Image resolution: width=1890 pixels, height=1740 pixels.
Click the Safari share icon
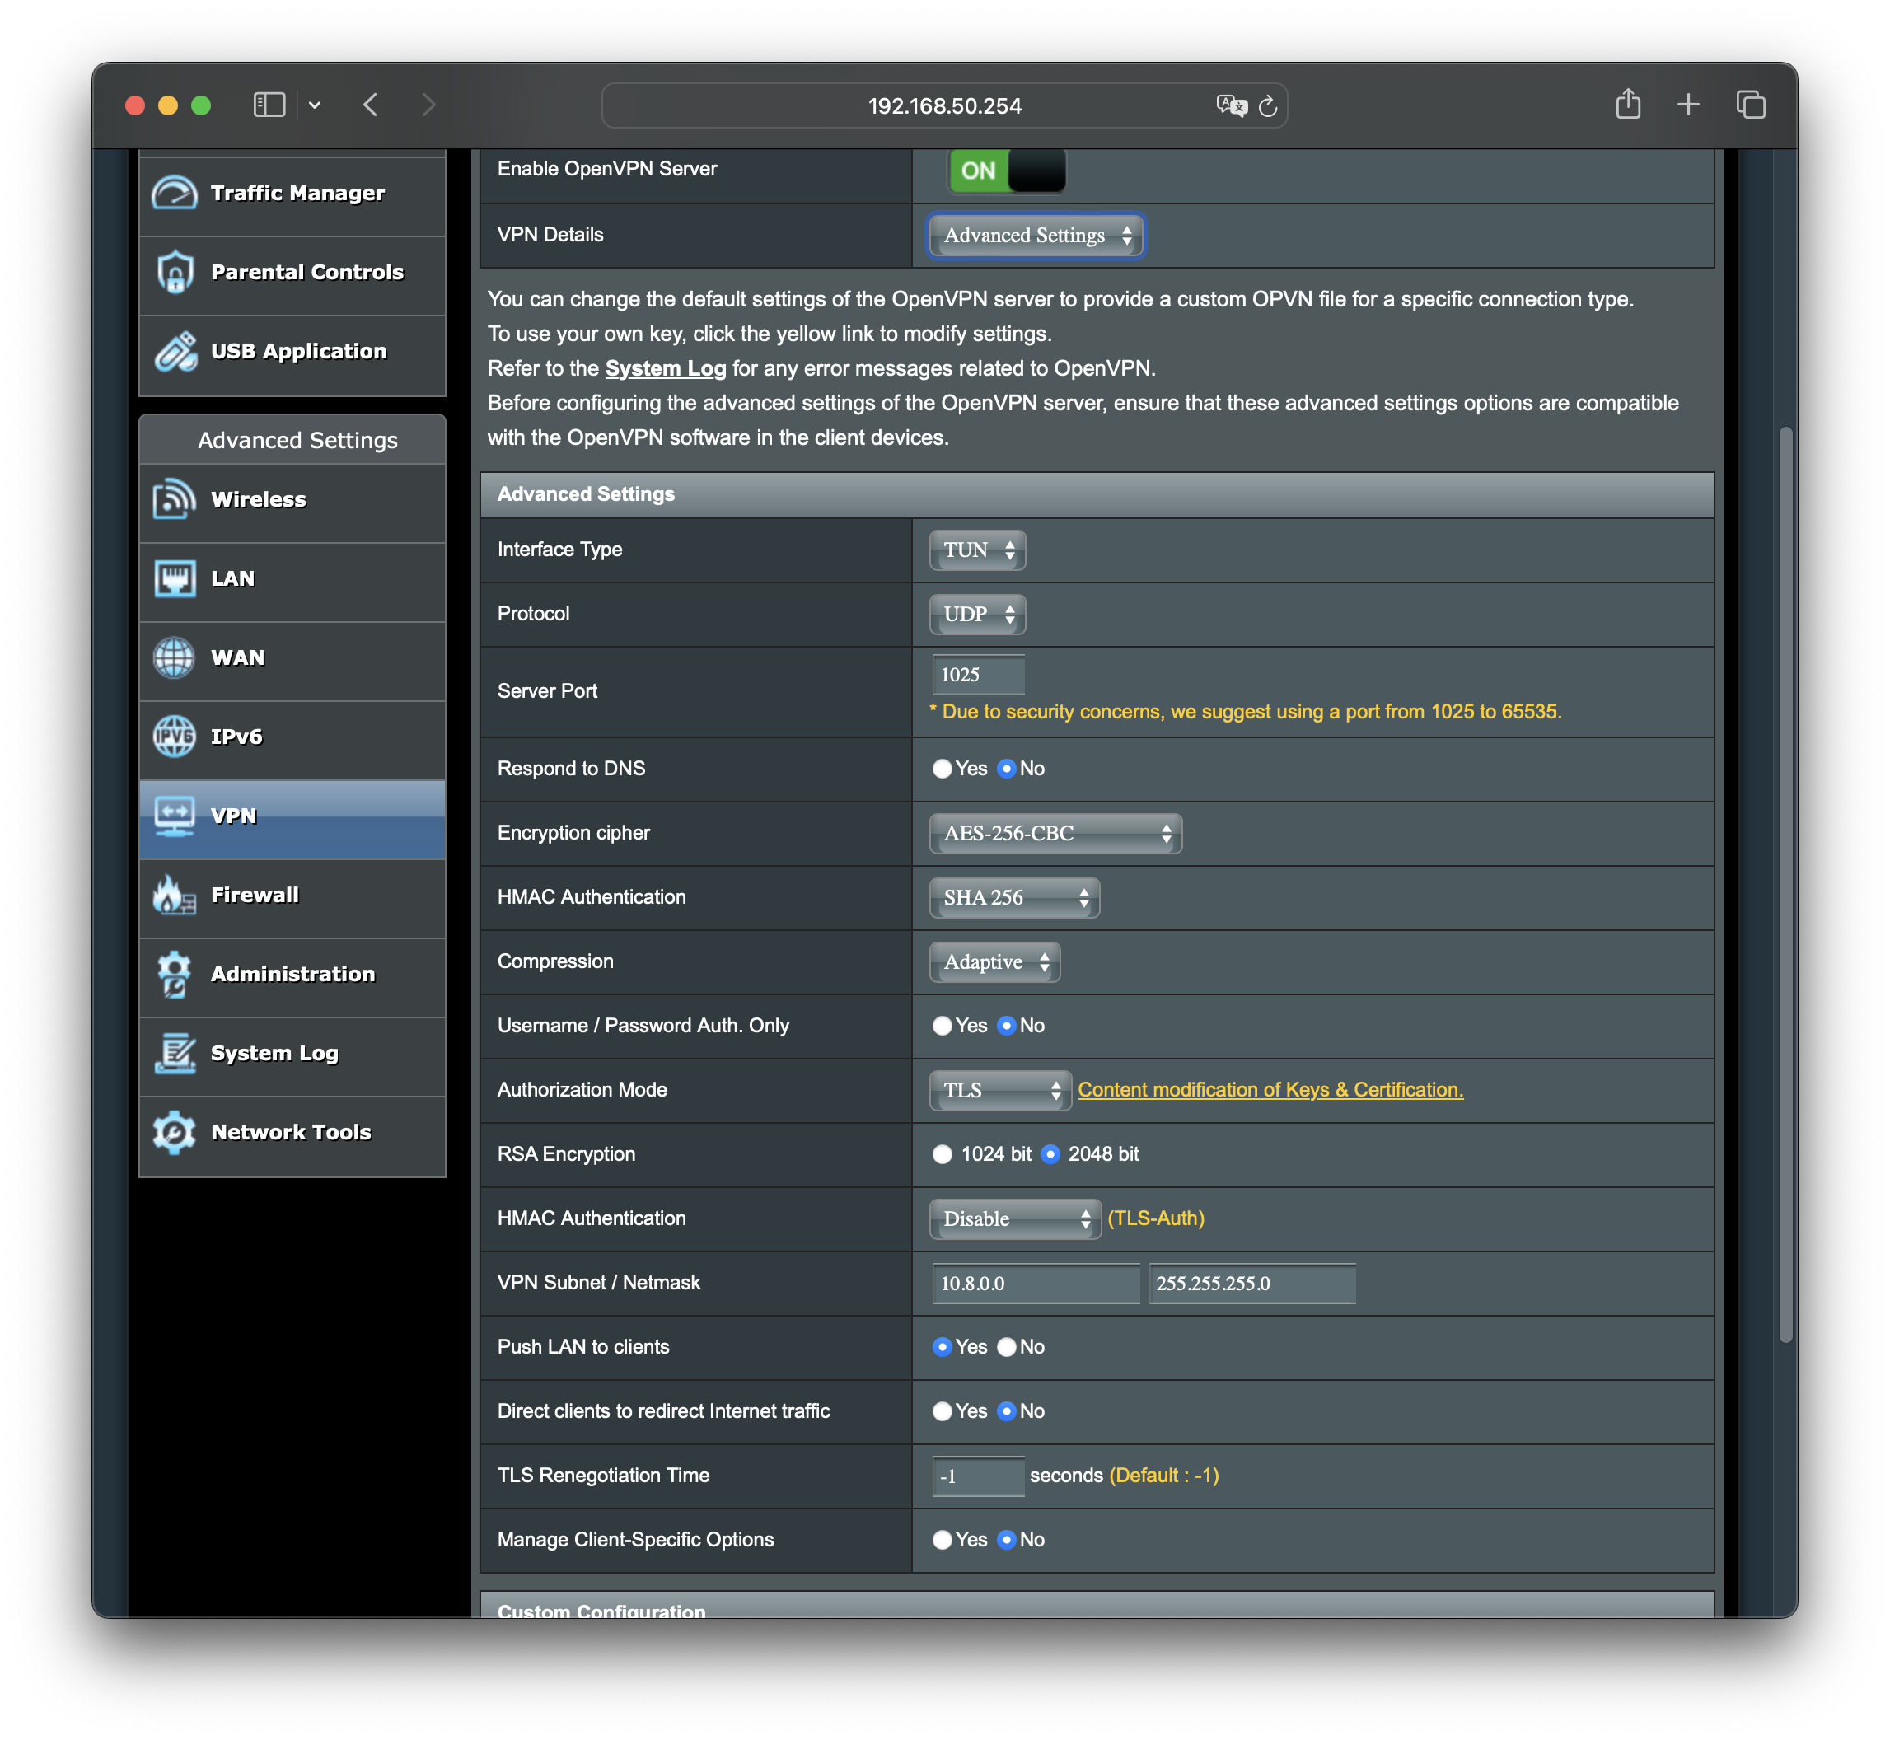tap(1627, 105)
